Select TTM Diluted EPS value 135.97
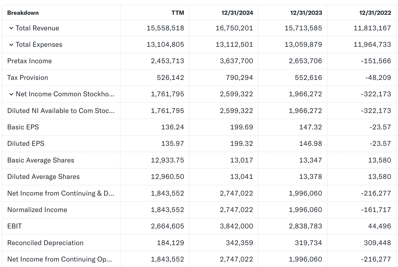 click(x=173, y=144)
